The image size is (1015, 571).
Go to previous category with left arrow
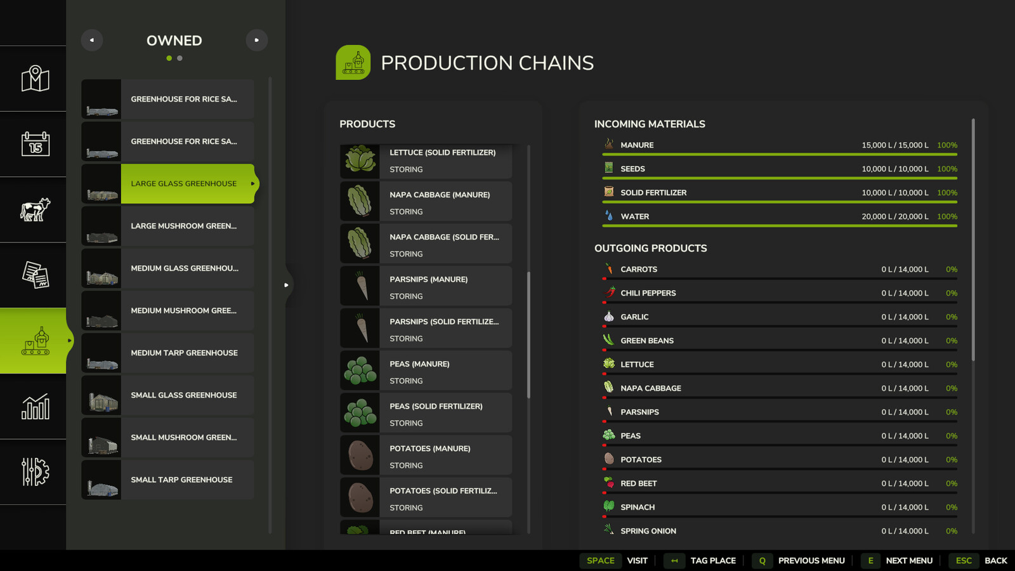tap(92, 40)
